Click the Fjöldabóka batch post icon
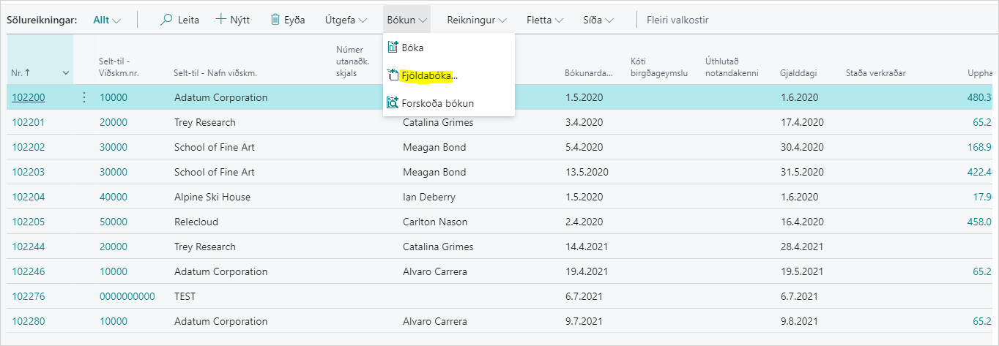Viewport: 999px width, 346px height. click(393, 75)
